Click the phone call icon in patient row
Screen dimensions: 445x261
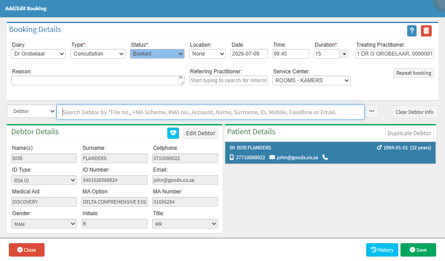pyautogui.click(x=325, y=157)
